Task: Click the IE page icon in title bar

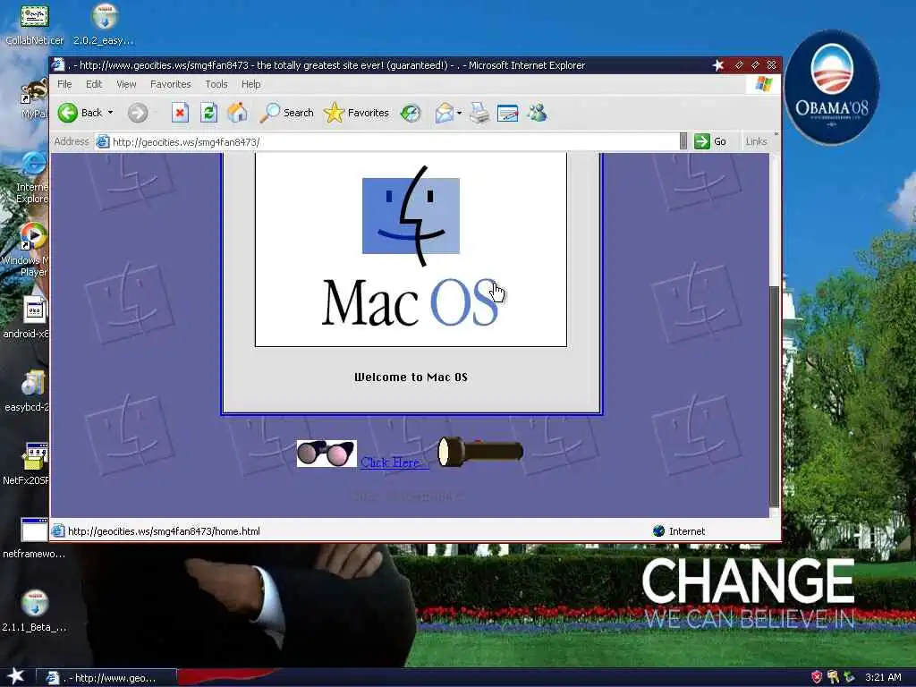Action: [58, 64]
